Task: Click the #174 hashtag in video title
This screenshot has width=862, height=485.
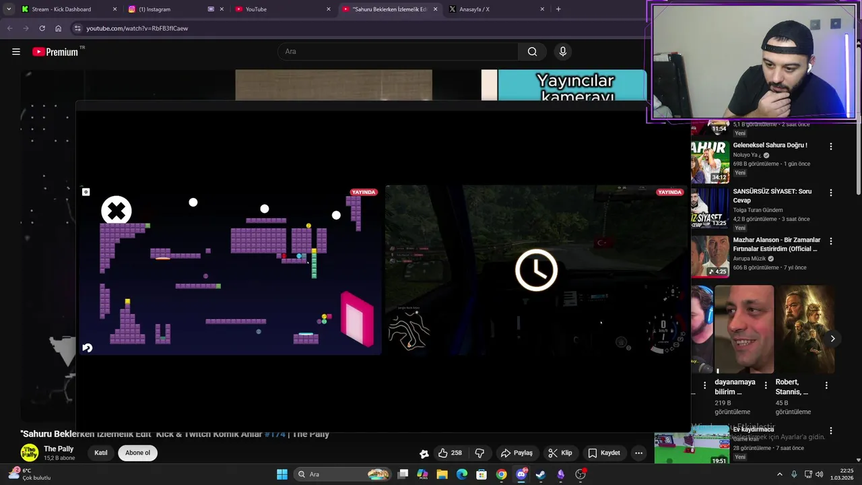Action: coord(275,434)
